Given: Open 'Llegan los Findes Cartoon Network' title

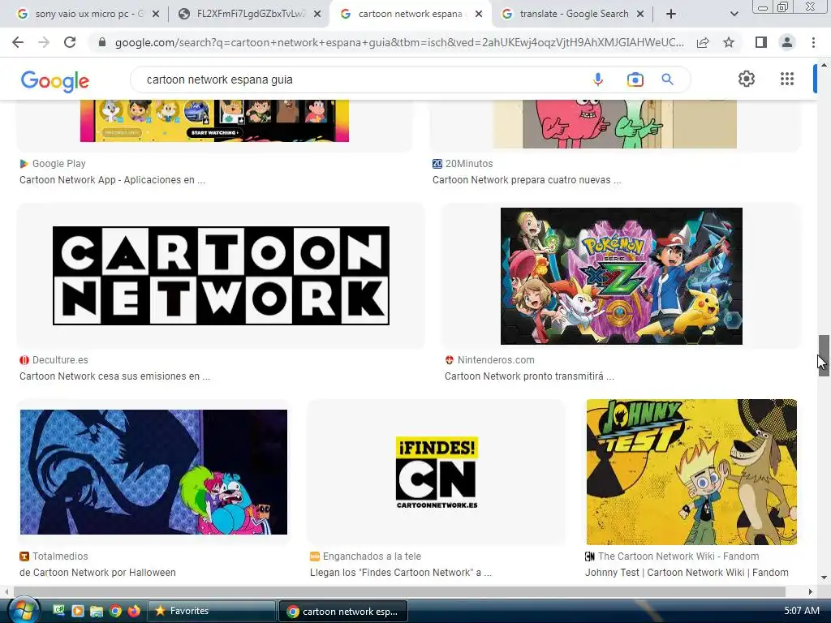Looking at the screenshot, I should click(x=401, y=572).
